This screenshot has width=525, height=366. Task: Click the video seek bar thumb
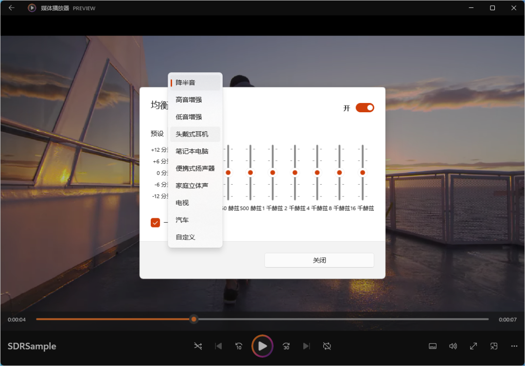[194, 319]
